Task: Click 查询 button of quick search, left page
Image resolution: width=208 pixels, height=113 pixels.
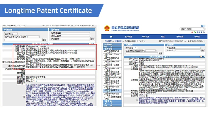Action: (44, 40)
